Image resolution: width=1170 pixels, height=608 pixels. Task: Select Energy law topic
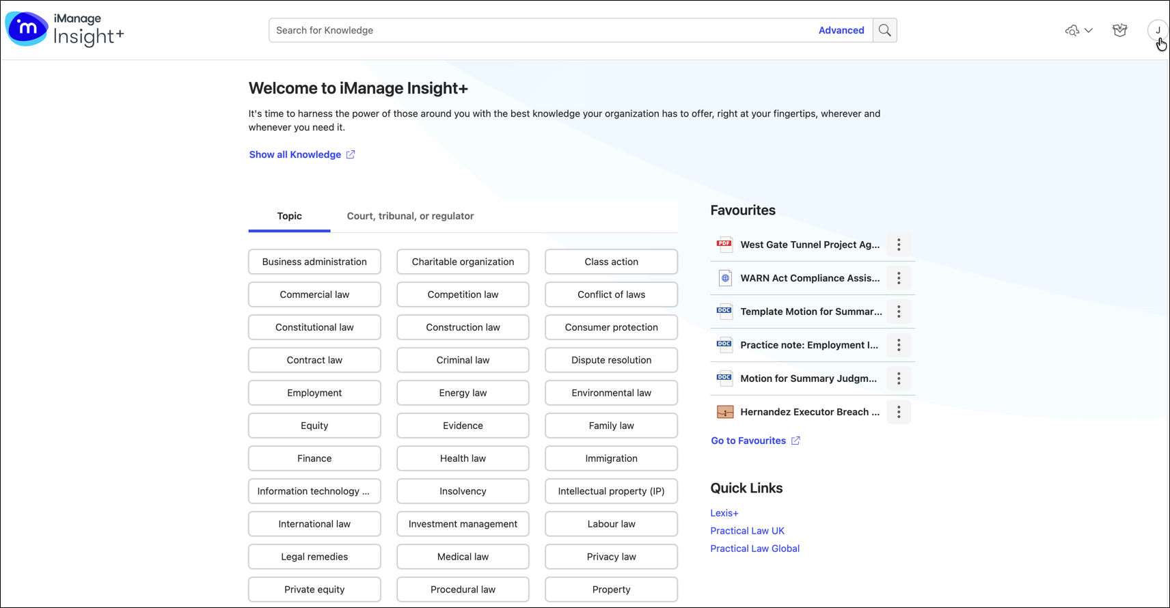click(463, 393)
